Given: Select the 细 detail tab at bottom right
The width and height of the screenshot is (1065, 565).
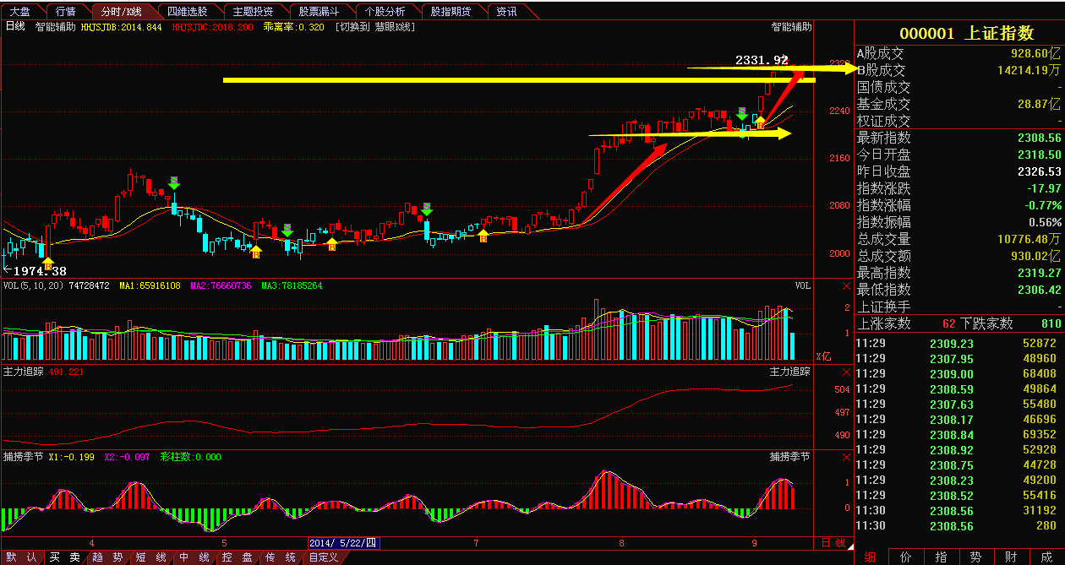Looking at the screenshot, I should [871, 557].
